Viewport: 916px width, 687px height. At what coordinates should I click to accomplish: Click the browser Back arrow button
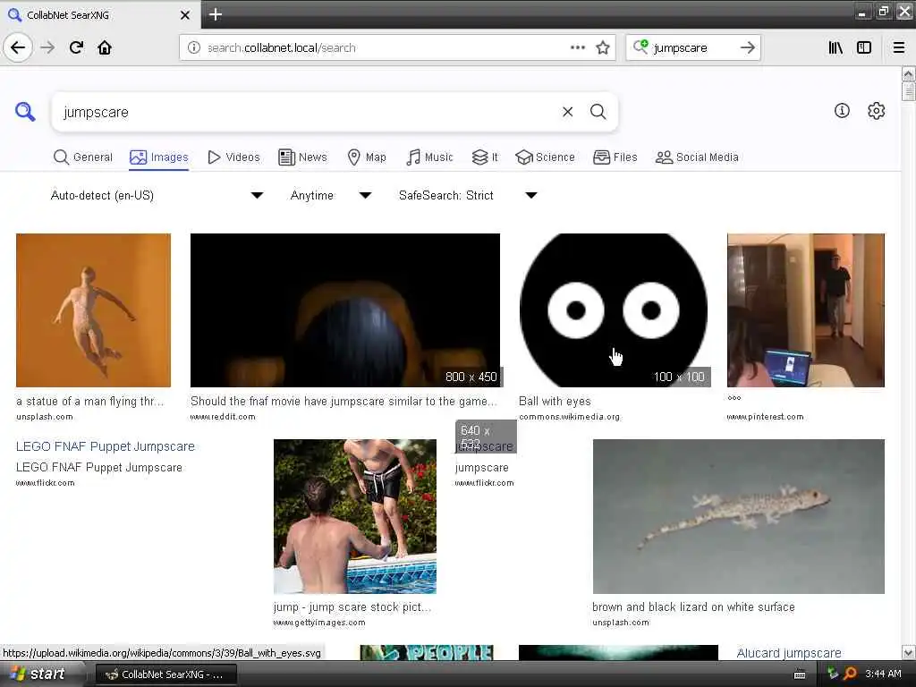[x=18, y=47]
